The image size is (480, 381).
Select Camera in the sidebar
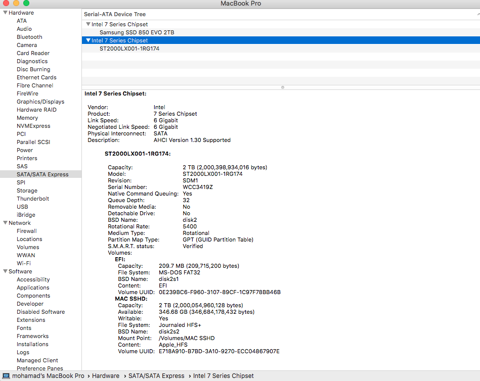tap(27, 45)
